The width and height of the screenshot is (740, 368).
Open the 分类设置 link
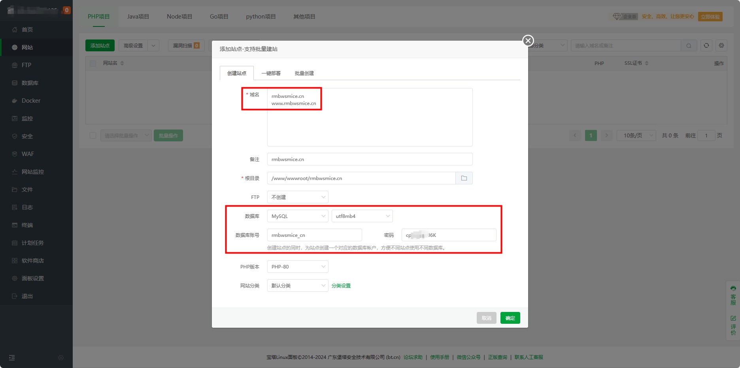[341, 285]
